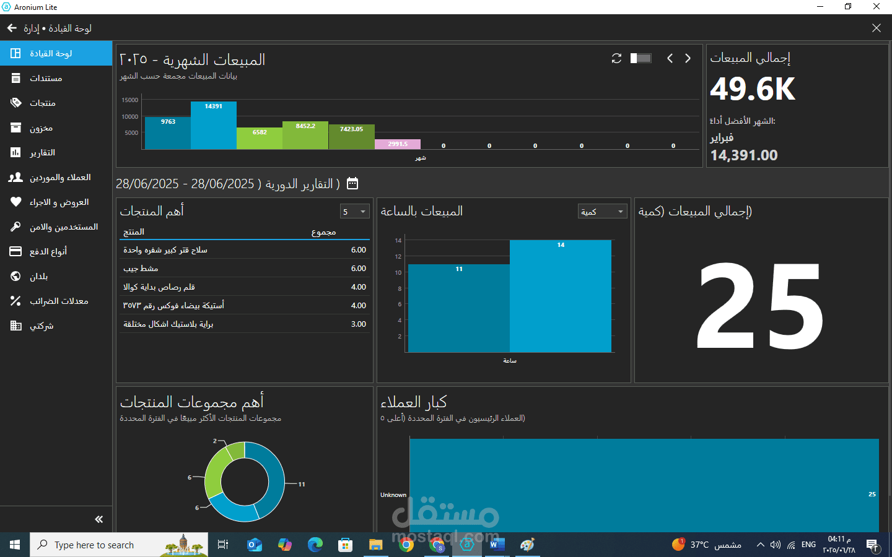Select product row قلم رصاص بداية كوالا
Screen dimensions: 892x557
pos(245,287)
